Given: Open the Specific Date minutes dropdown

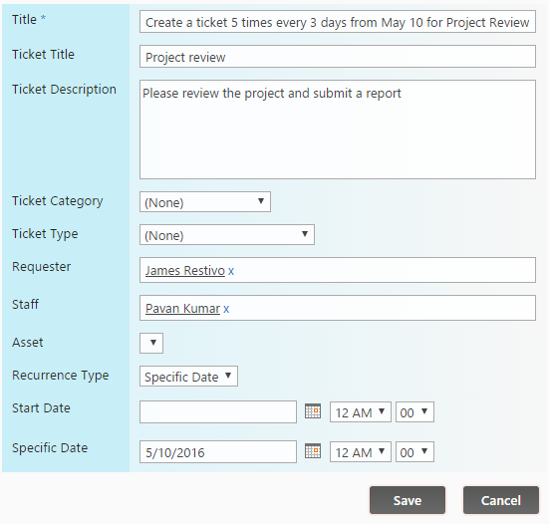Looking at the screenshot, I should point(414,452).
